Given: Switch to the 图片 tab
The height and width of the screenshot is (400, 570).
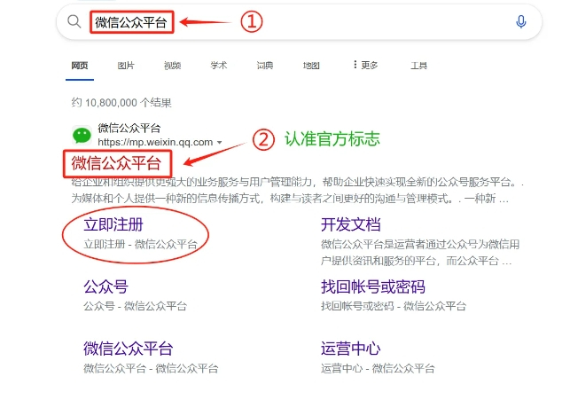Looking at the screenshot, I should click(x=126, y=66).
